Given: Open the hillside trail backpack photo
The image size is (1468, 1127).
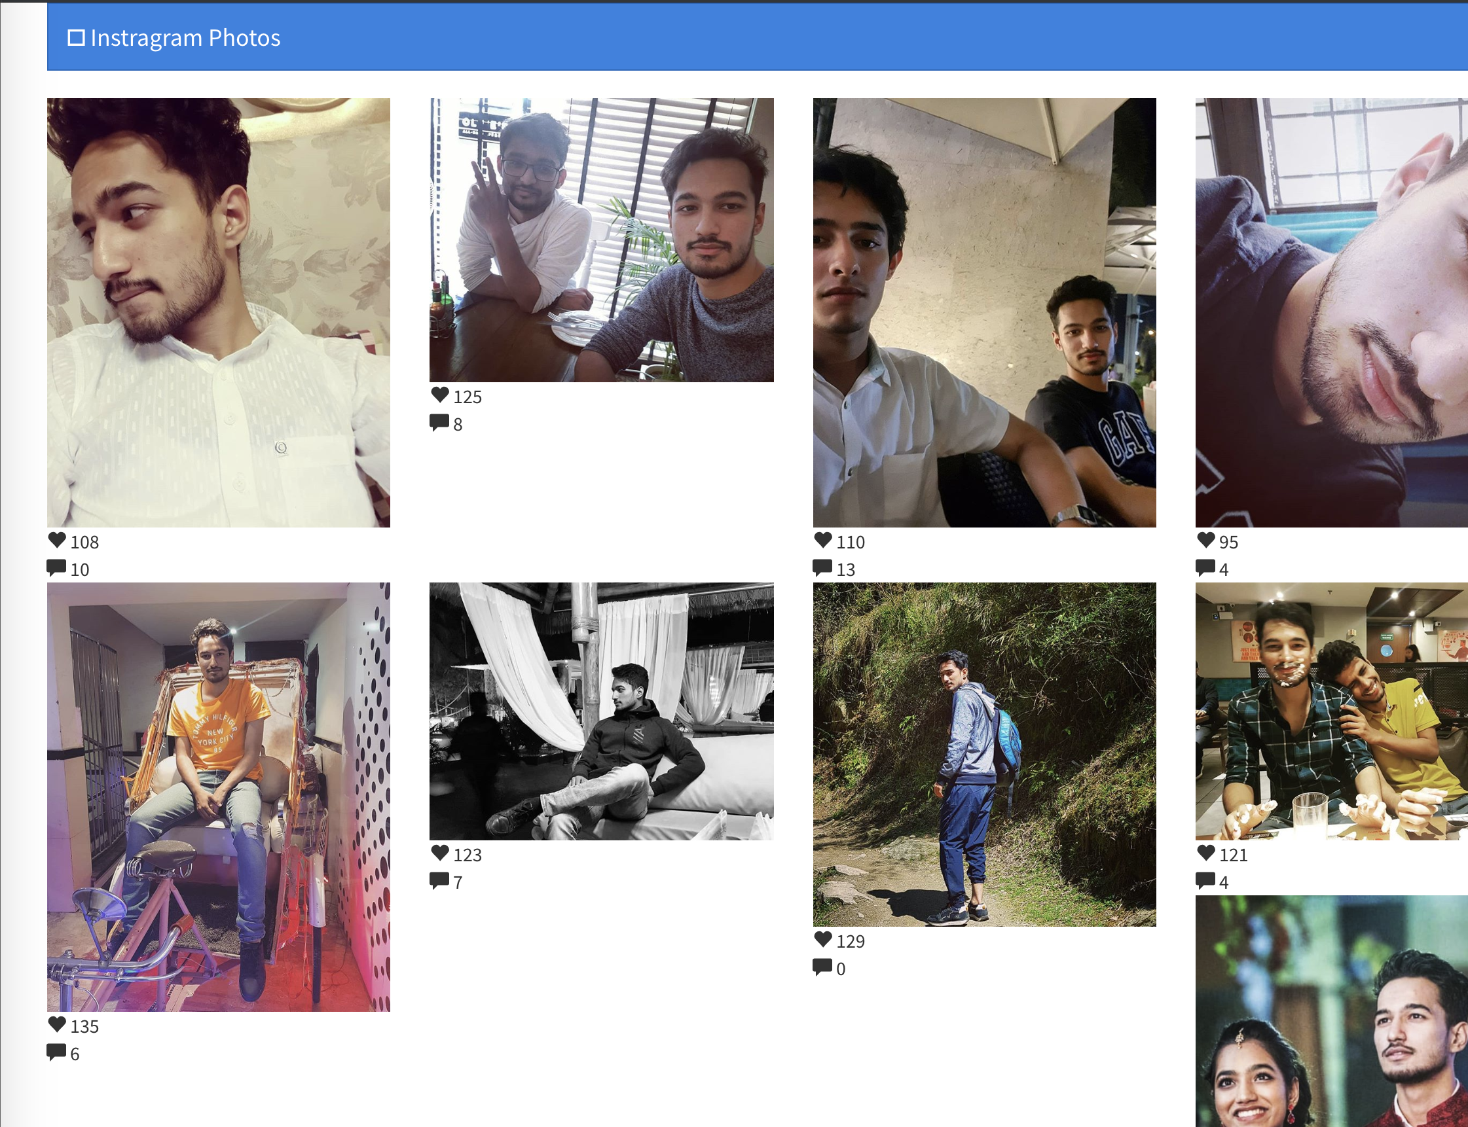Looking at the screenshot, I should 984,755.
